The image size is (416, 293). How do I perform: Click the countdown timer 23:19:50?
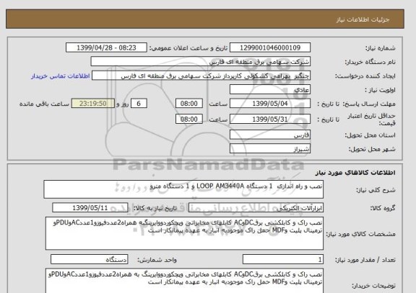(x=93, y=104)
